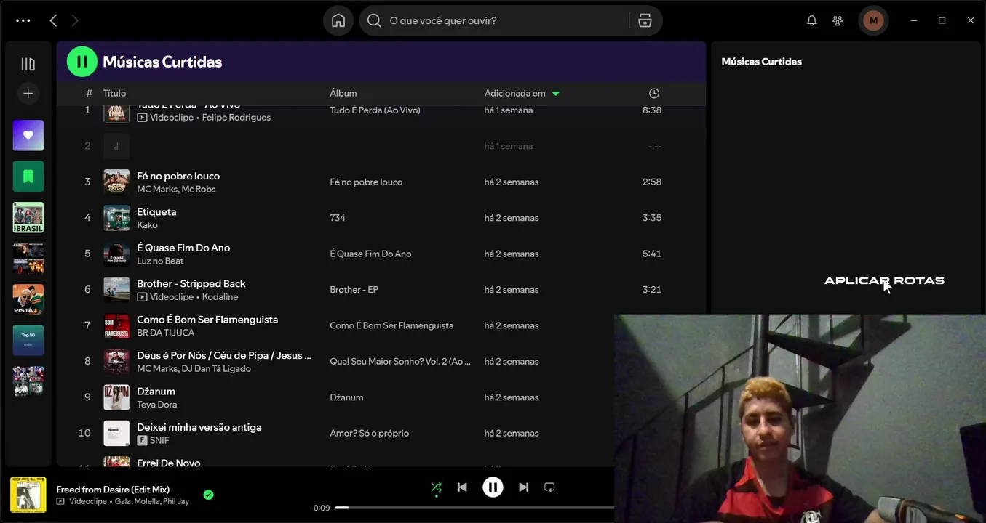Open friend activity icon
Screen dimensions: 986x523
tap(838, 20)
